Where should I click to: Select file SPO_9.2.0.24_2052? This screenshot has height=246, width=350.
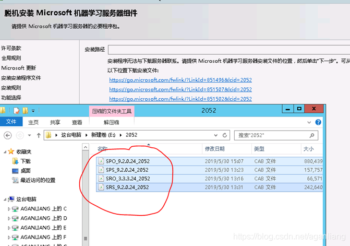point(209,161)
